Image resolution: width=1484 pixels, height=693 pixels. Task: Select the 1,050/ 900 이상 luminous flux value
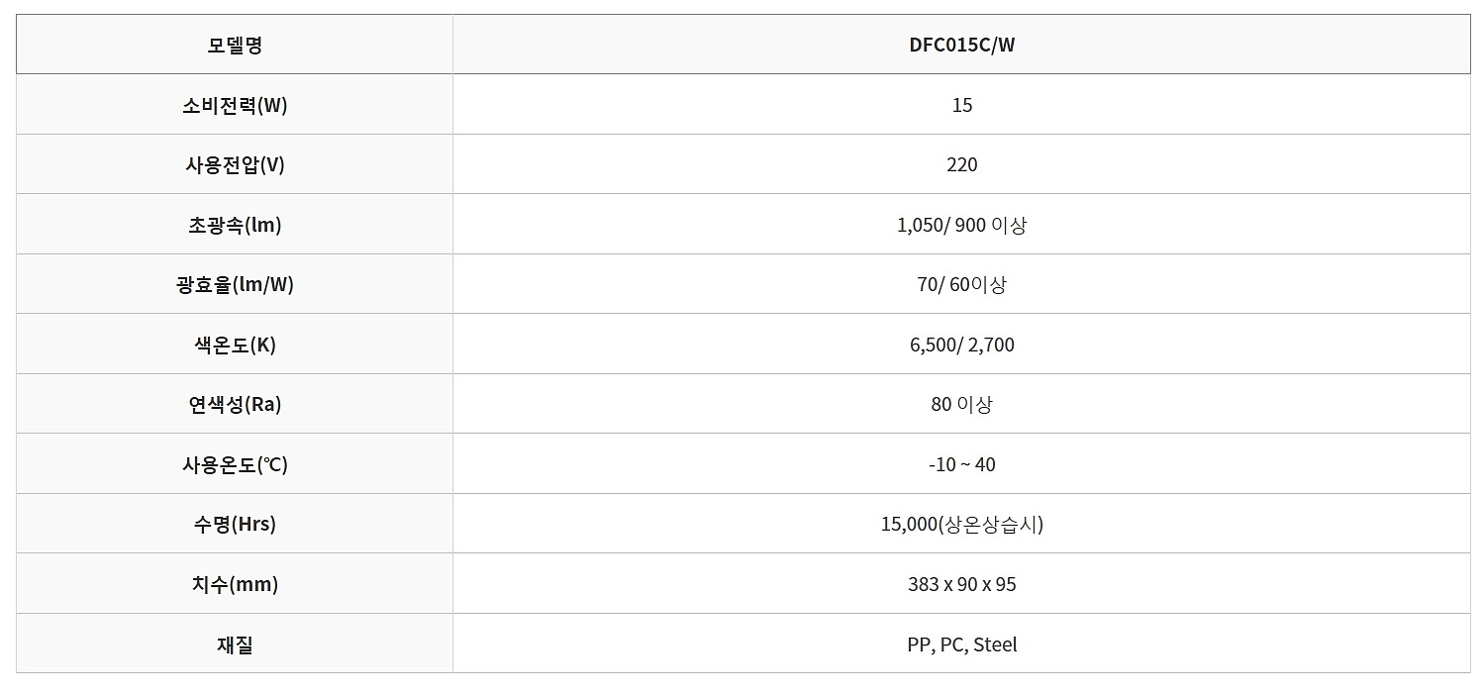(x=961, y=225)
